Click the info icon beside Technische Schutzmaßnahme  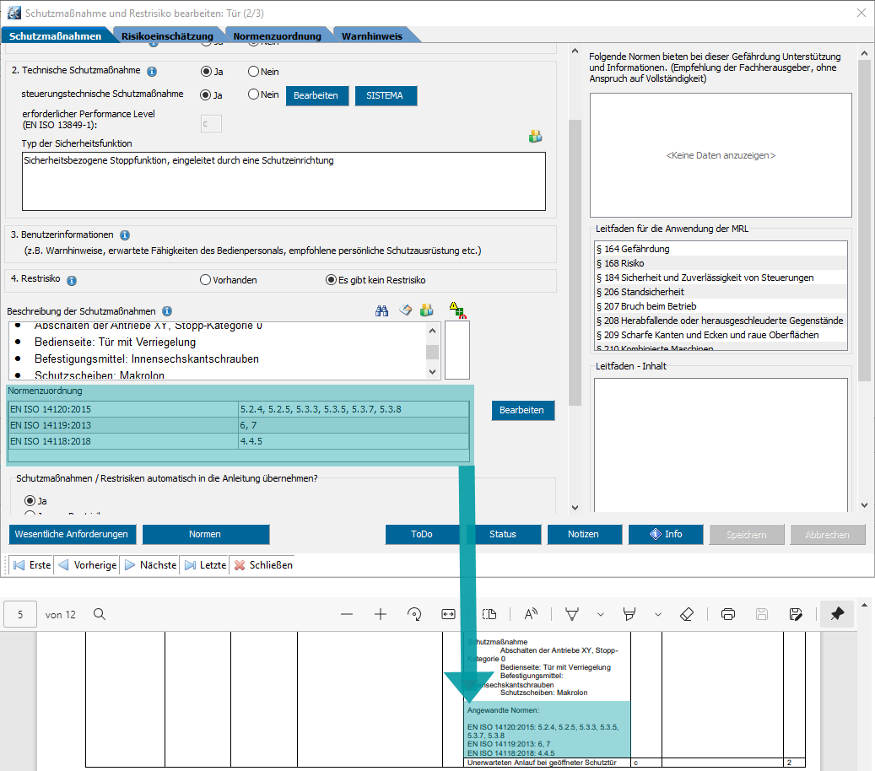152,72
